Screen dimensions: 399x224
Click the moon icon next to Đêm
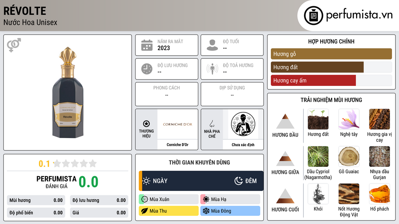pos(238,181)
